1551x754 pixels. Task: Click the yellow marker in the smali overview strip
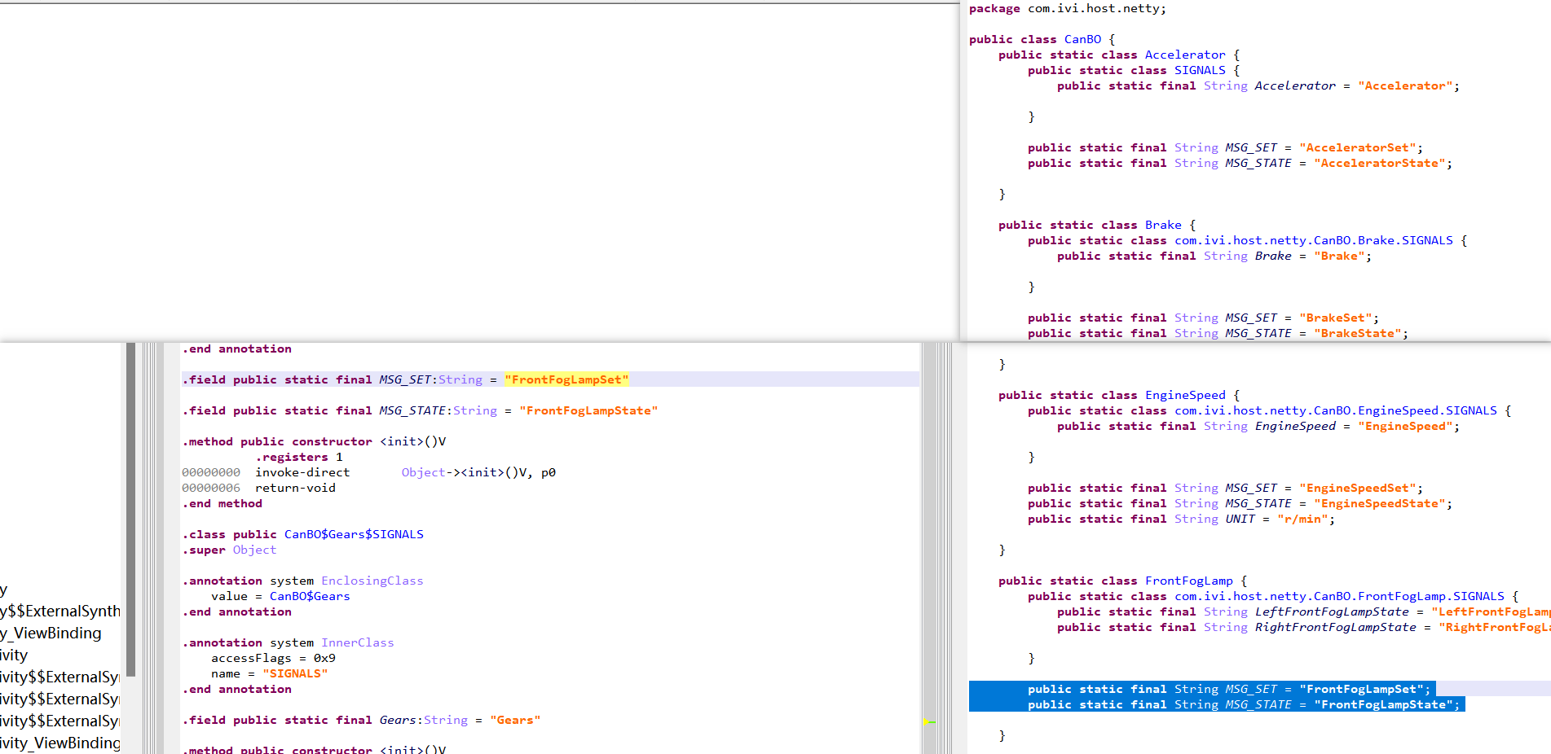(x=928, y=721)
